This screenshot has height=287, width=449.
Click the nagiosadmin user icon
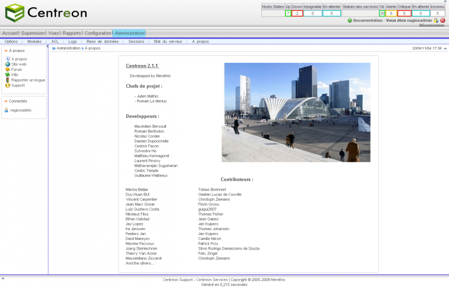6,110
